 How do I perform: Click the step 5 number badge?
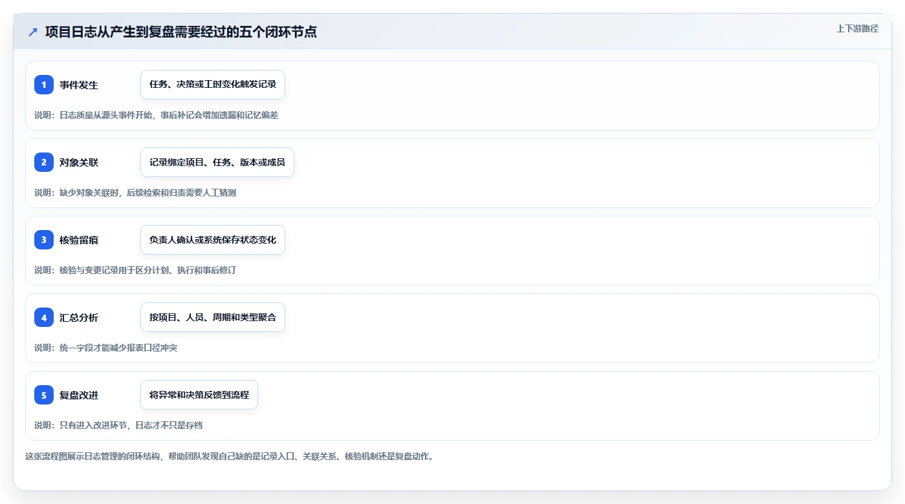click(x=44, y=395)
